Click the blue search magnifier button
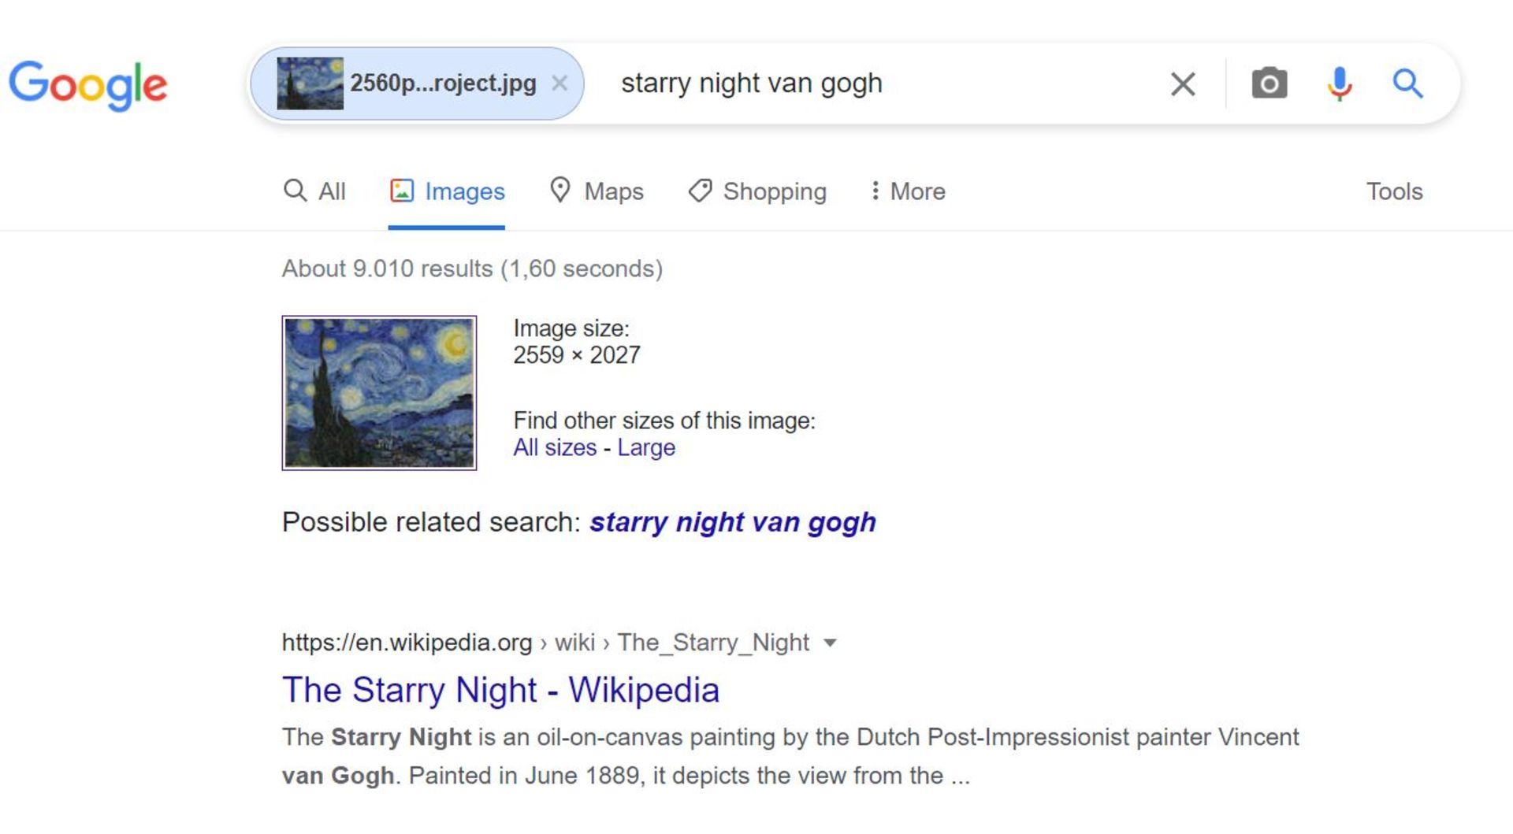The width and height of the screenshot is (1513, 834). (x=1407, y=83)
